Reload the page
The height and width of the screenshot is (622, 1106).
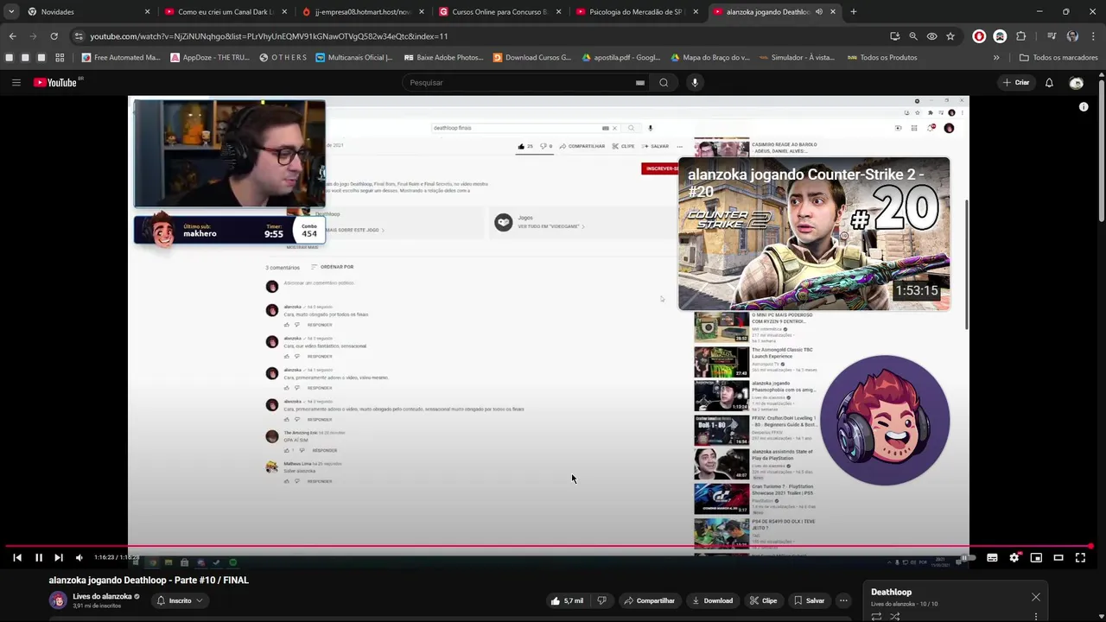pyautogui.click(x=54, y=36)
